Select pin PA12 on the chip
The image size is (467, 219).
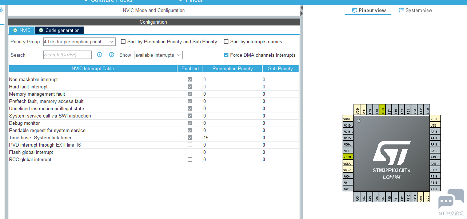(435, 138)
